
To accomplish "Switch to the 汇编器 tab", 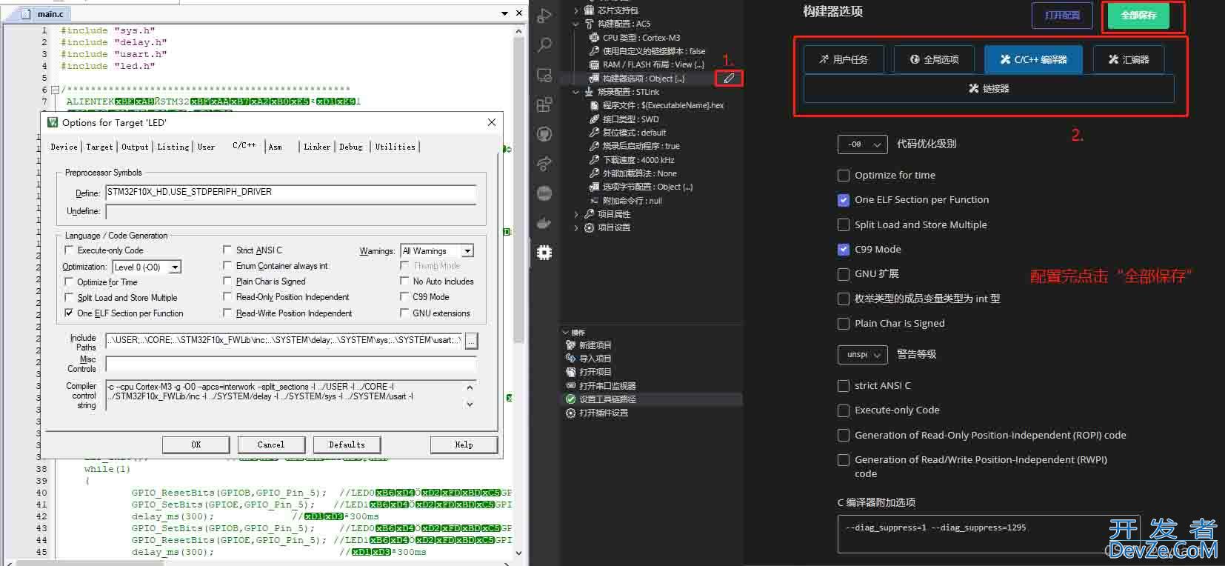I will pos(1129,59).
